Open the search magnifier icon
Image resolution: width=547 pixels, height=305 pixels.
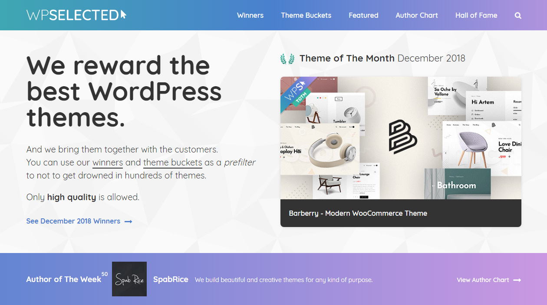point(518,16)
